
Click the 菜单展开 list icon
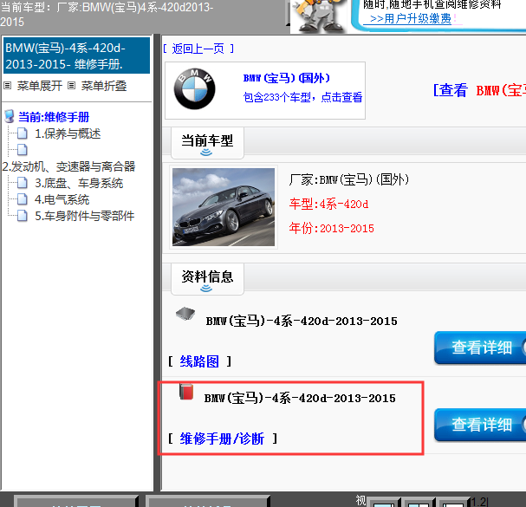point(8,86)
